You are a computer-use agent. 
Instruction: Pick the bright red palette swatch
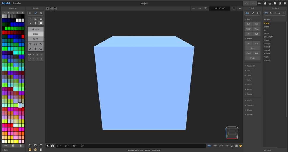pyautogui.click(x=23, y=36)
